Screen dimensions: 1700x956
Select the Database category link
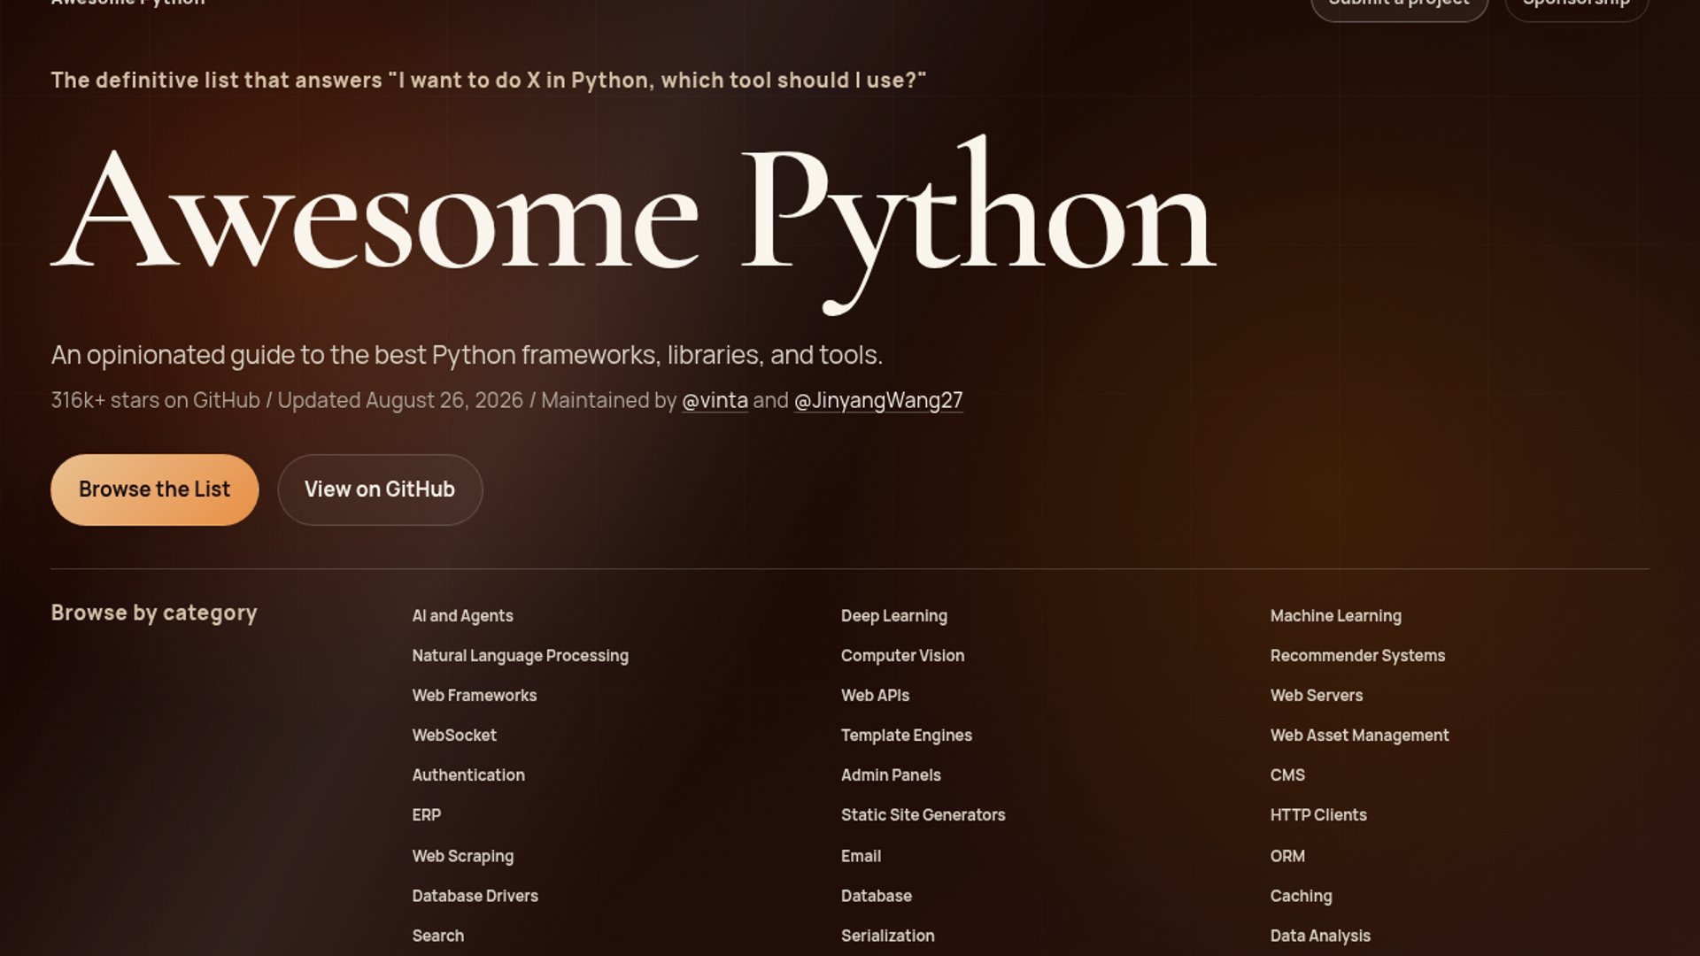coord(876,896)
